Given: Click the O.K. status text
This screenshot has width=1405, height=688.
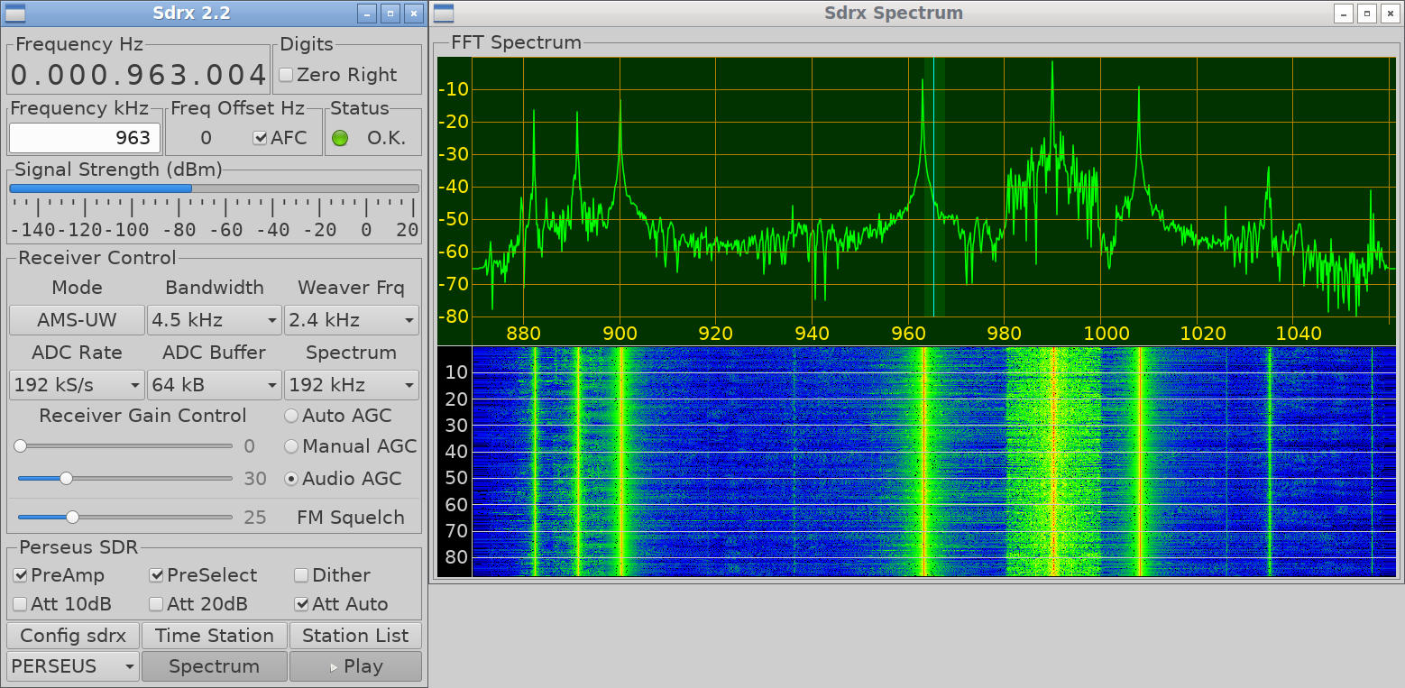Looking at the screenshot, I should coord(386,138).
